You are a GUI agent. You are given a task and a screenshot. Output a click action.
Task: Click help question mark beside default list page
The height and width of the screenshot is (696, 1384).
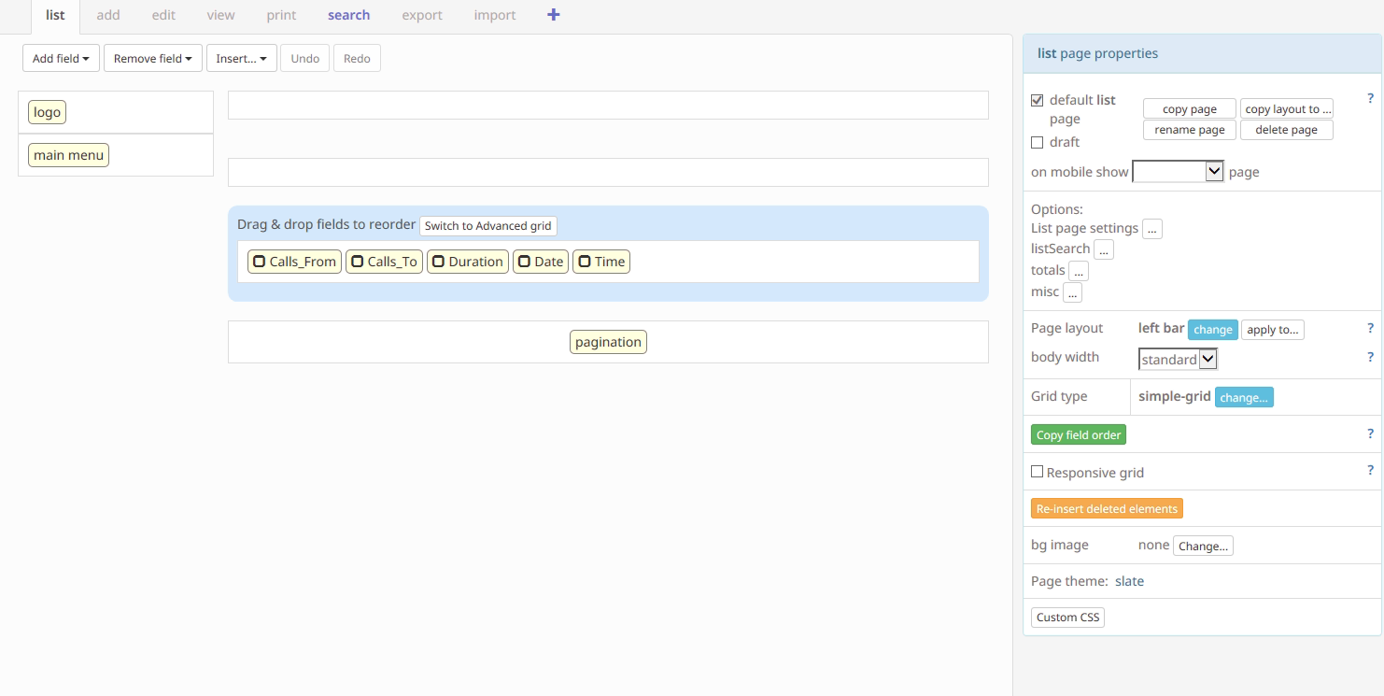pos(1370,98)
